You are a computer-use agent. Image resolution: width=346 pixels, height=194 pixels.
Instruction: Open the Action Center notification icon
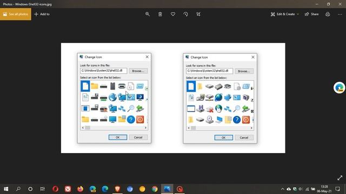(337, 189)
